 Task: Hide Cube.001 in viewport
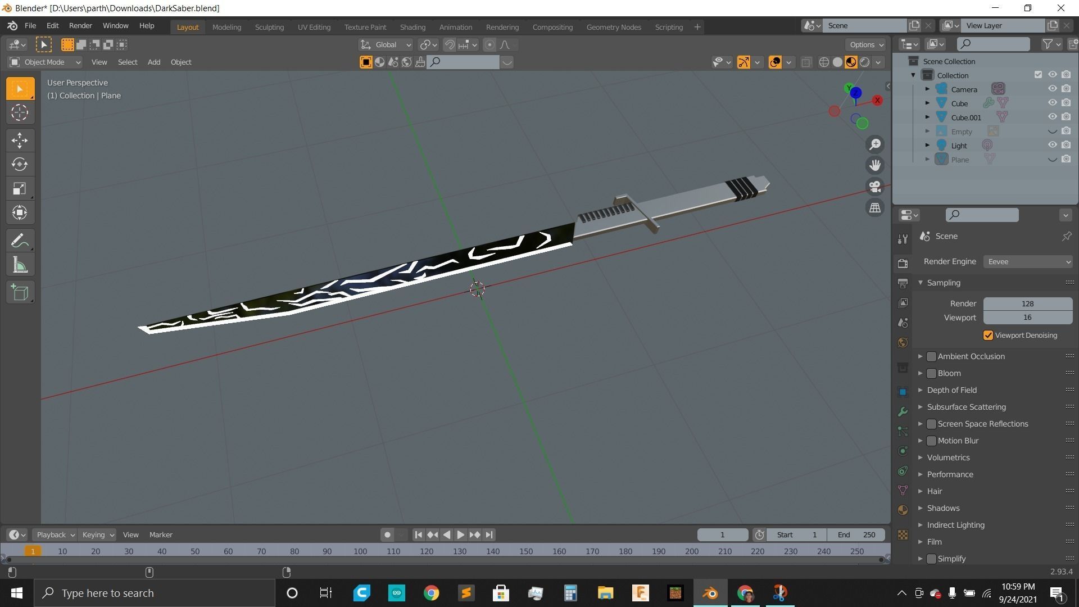coord(1052,117)
